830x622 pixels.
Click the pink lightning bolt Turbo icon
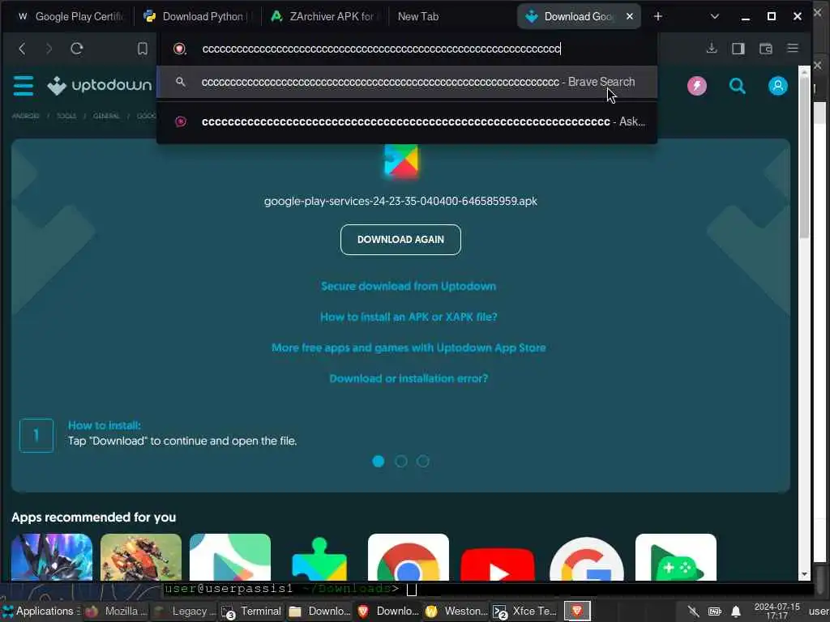[x=696, y=86]
